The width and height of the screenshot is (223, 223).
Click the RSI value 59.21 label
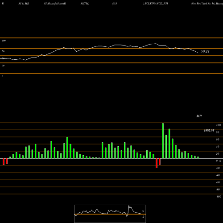pyautogui.click(x=205, y=51)
